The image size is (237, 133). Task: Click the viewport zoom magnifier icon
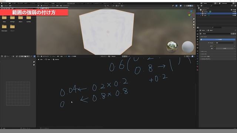click(194, 19)
